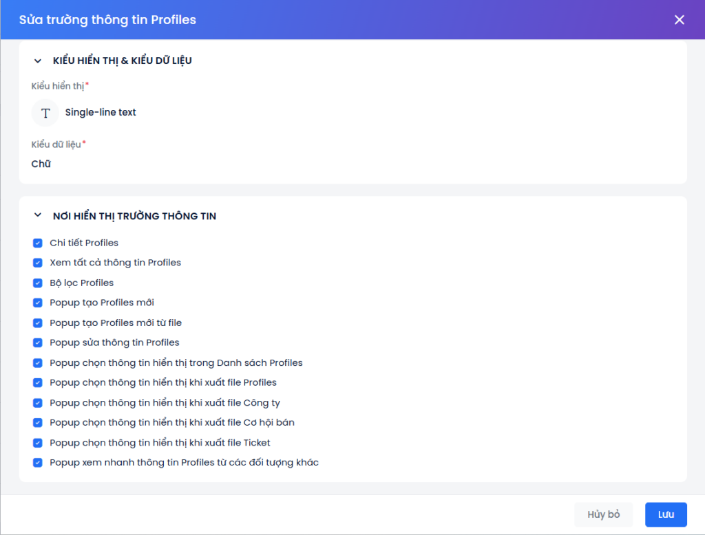This screenshot has height=535, width=705.
Task: Toggle Xem tất cả thông tin Profiles checkbox
Action: pyautogui.click(x=38, y=263)
